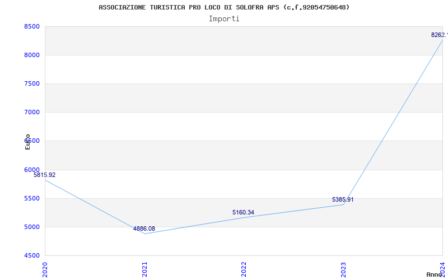Click the 5500 y-axis label
Viewport: 448px width, 280px height.
coord(32,199)
